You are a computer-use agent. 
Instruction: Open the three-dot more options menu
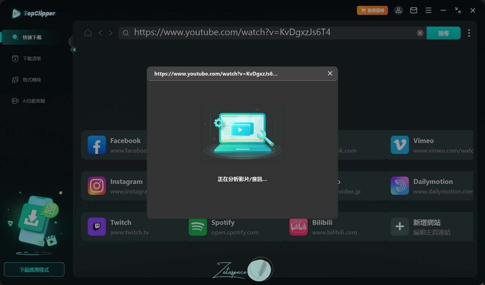(x=469, y=33)
